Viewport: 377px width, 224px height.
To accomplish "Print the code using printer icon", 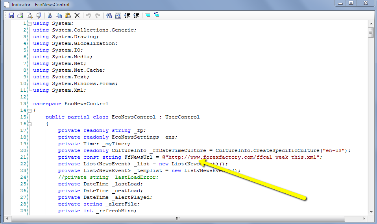I will tap(20, 15).
